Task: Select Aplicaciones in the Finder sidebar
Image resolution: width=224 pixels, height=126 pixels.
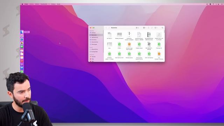Action: [x=96, y=37]
